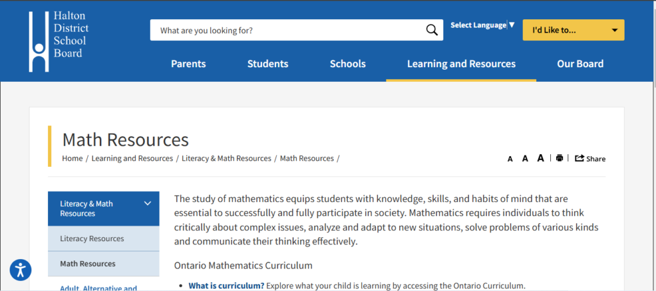Viewport: 656px width, 291px height.
Task: Set the largest text size A
Action: [x=541, y=158]
